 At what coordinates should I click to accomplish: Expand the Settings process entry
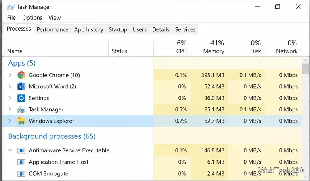[x=10, y=98]
